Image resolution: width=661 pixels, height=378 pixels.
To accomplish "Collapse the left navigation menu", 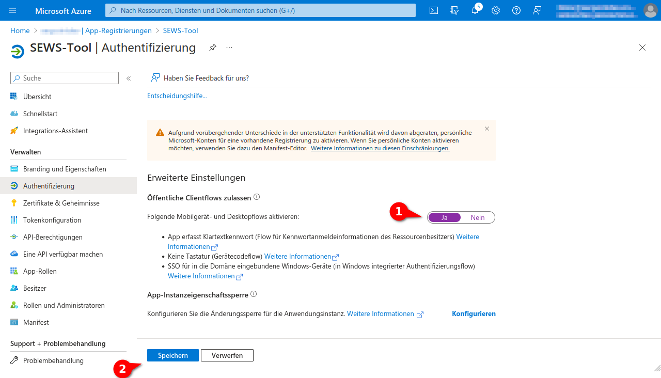I will tap(129, 78).
